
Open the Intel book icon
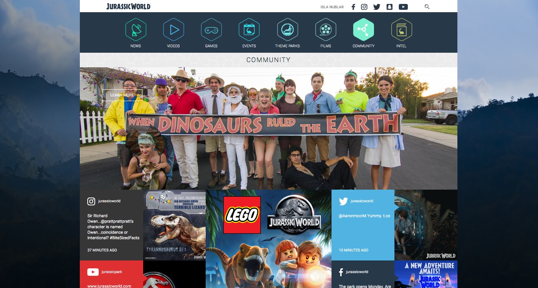[402, 30]
